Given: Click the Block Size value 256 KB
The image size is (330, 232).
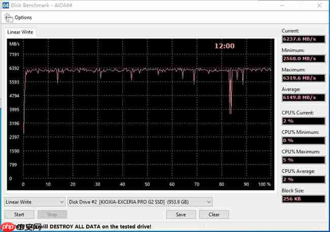Looking at the screenshot, I should point(304,199).
